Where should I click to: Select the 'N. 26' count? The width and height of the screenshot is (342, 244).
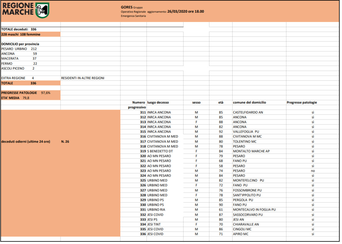point(65,141)
